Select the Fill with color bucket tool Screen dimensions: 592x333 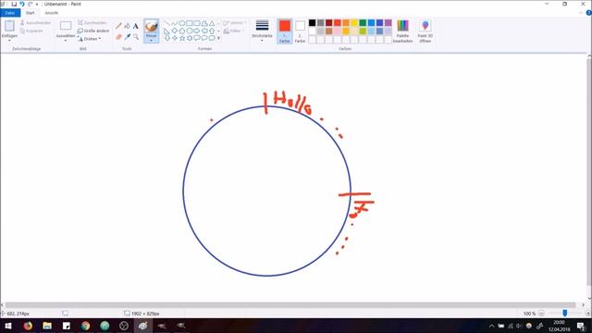point(128,26)
